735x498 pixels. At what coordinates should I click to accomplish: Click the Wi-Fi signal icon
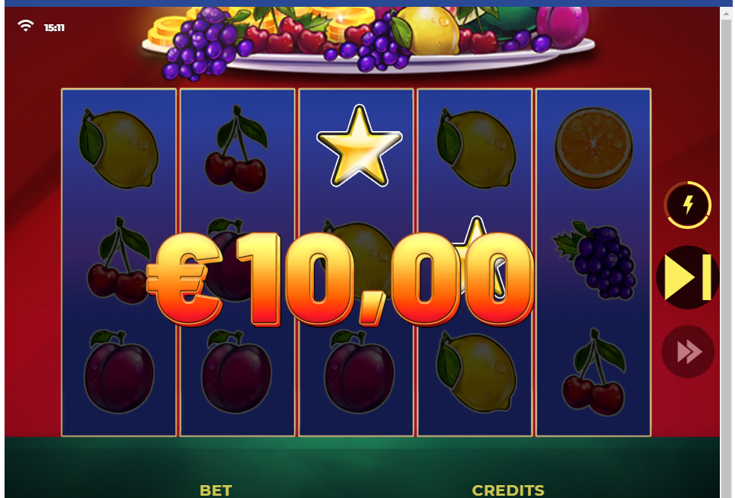pos(26,26)
